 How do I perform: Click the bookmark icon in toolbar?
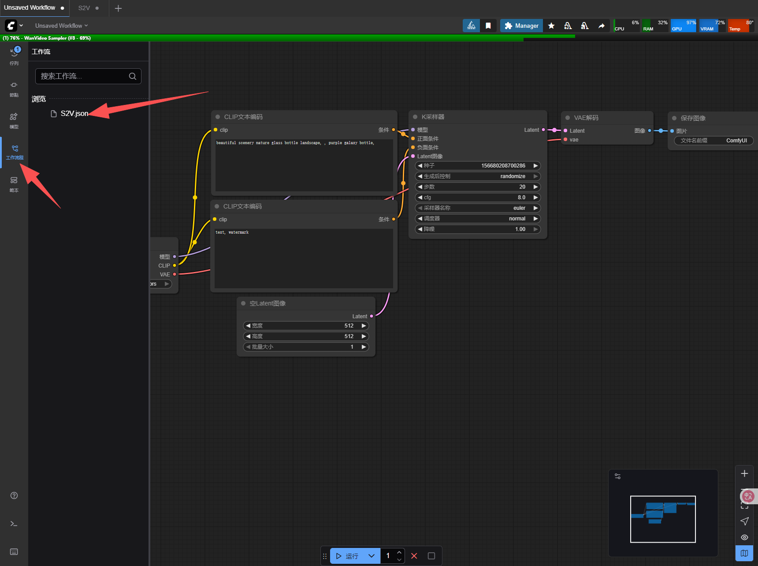(x=488, y=26)
